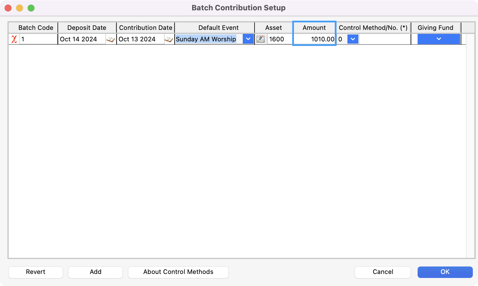Viewport: 478px width, 286px height.
Task: Click the empty Control No. text field
Action: click(x=385, y=39)
